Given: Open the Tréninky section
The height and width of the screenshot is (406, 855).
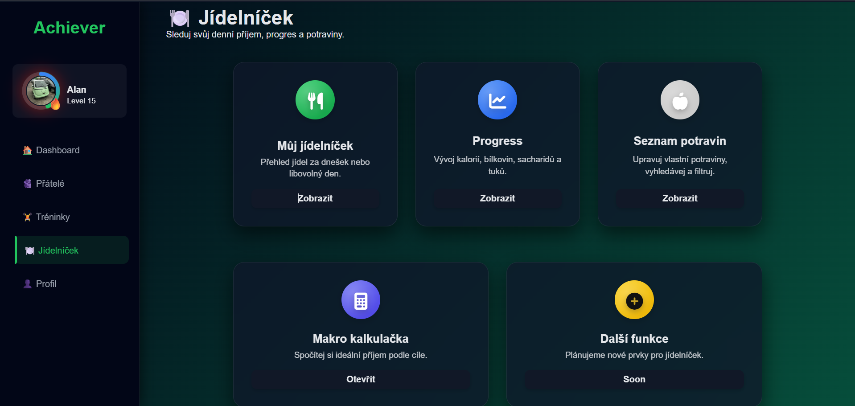Looking at the screenshot, I should (53, 217).
